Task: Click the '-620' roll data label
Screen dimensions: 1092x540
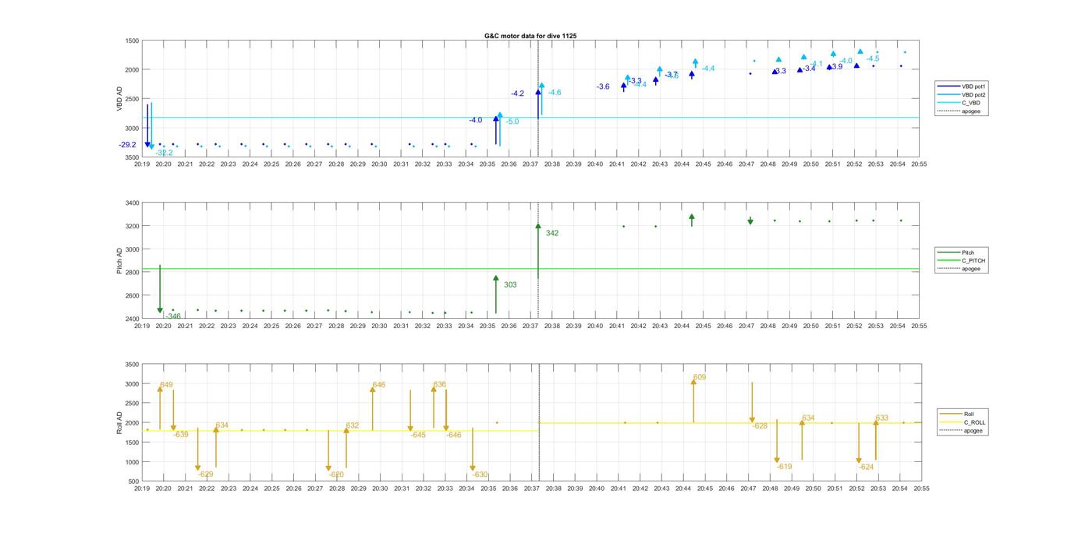Action: click(335, 475)
